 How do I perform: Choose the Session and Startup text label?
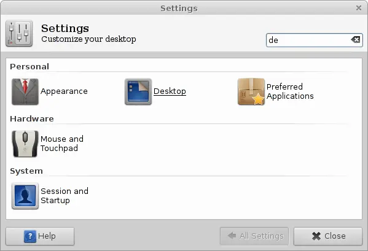click(x=65, y=196)
